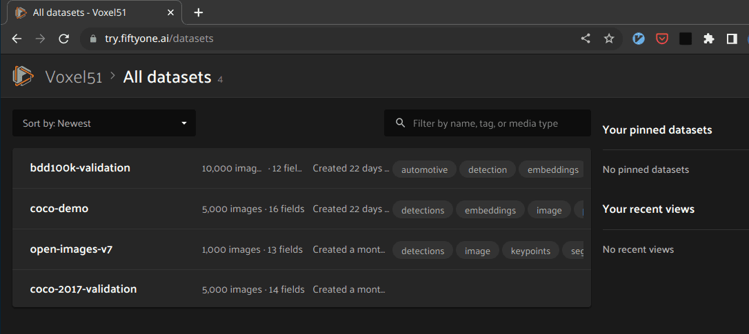The height and width of the screenshot is (334, 749).
Task: Click the browser forward arrow
Action: [40, 39]
